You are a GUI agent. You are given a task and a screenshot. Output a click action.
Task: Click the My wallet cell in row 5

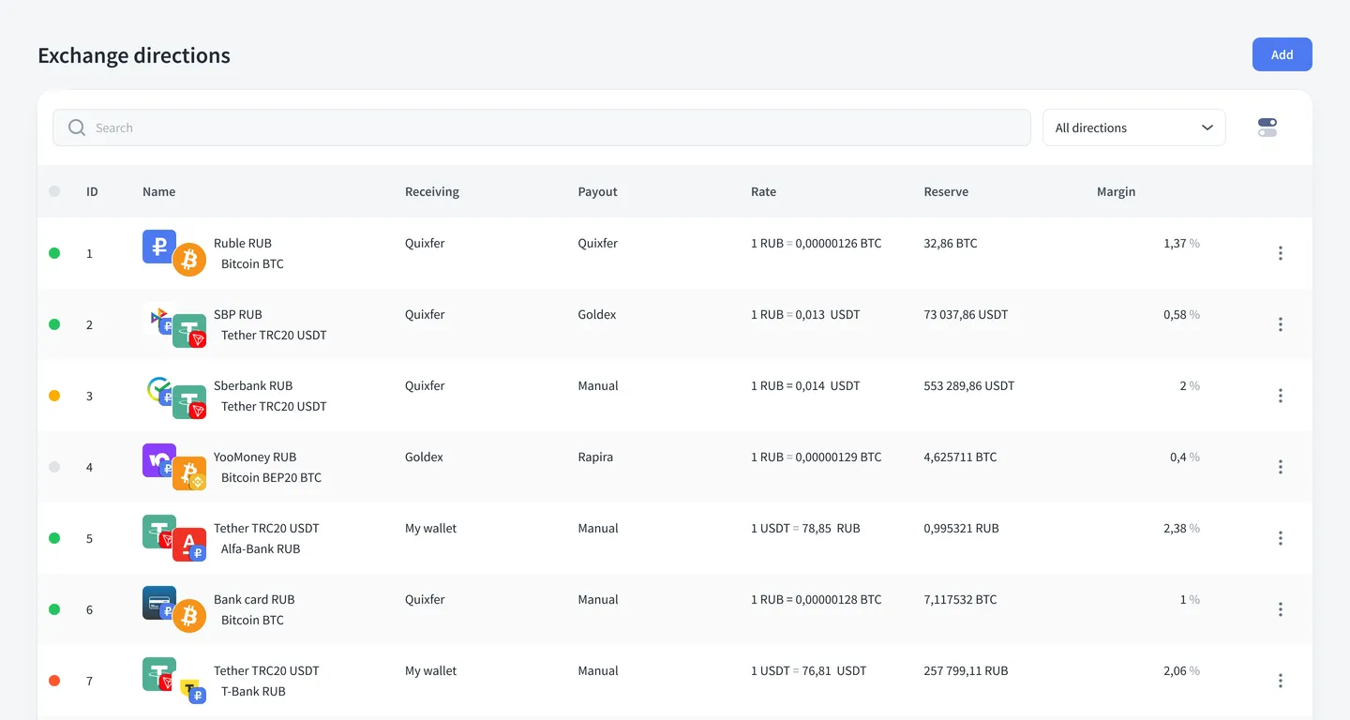[431, 528]
